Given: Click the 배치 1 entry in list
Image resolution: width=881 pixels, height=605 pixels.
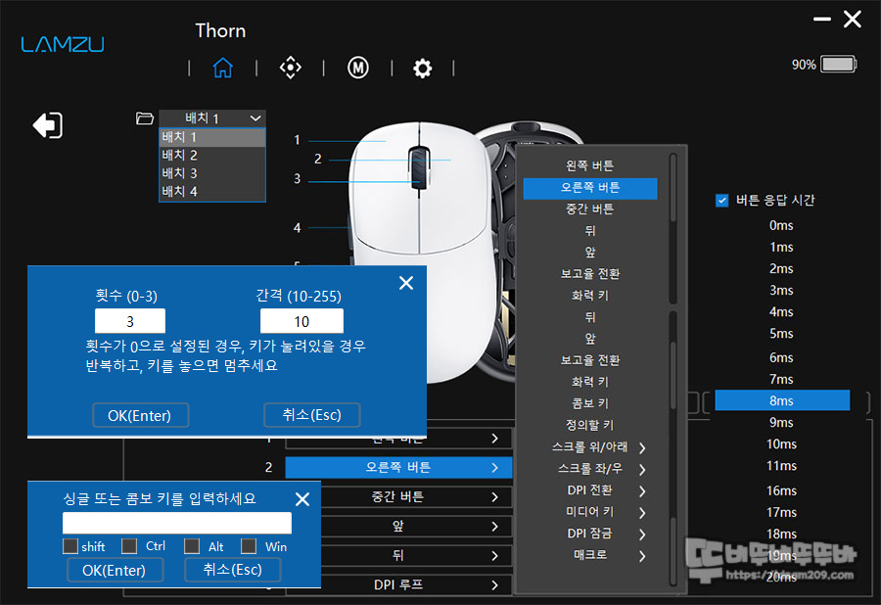Looking at the screenshot, I should [211, 137].
